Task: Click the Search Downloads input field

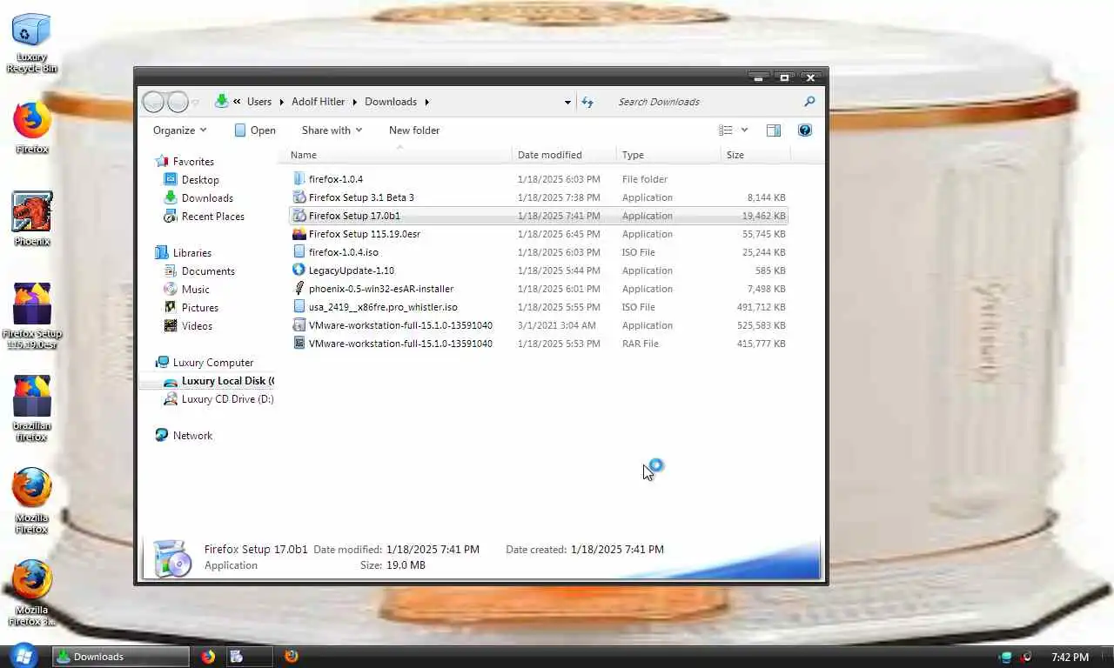Action: pos(708,102)
